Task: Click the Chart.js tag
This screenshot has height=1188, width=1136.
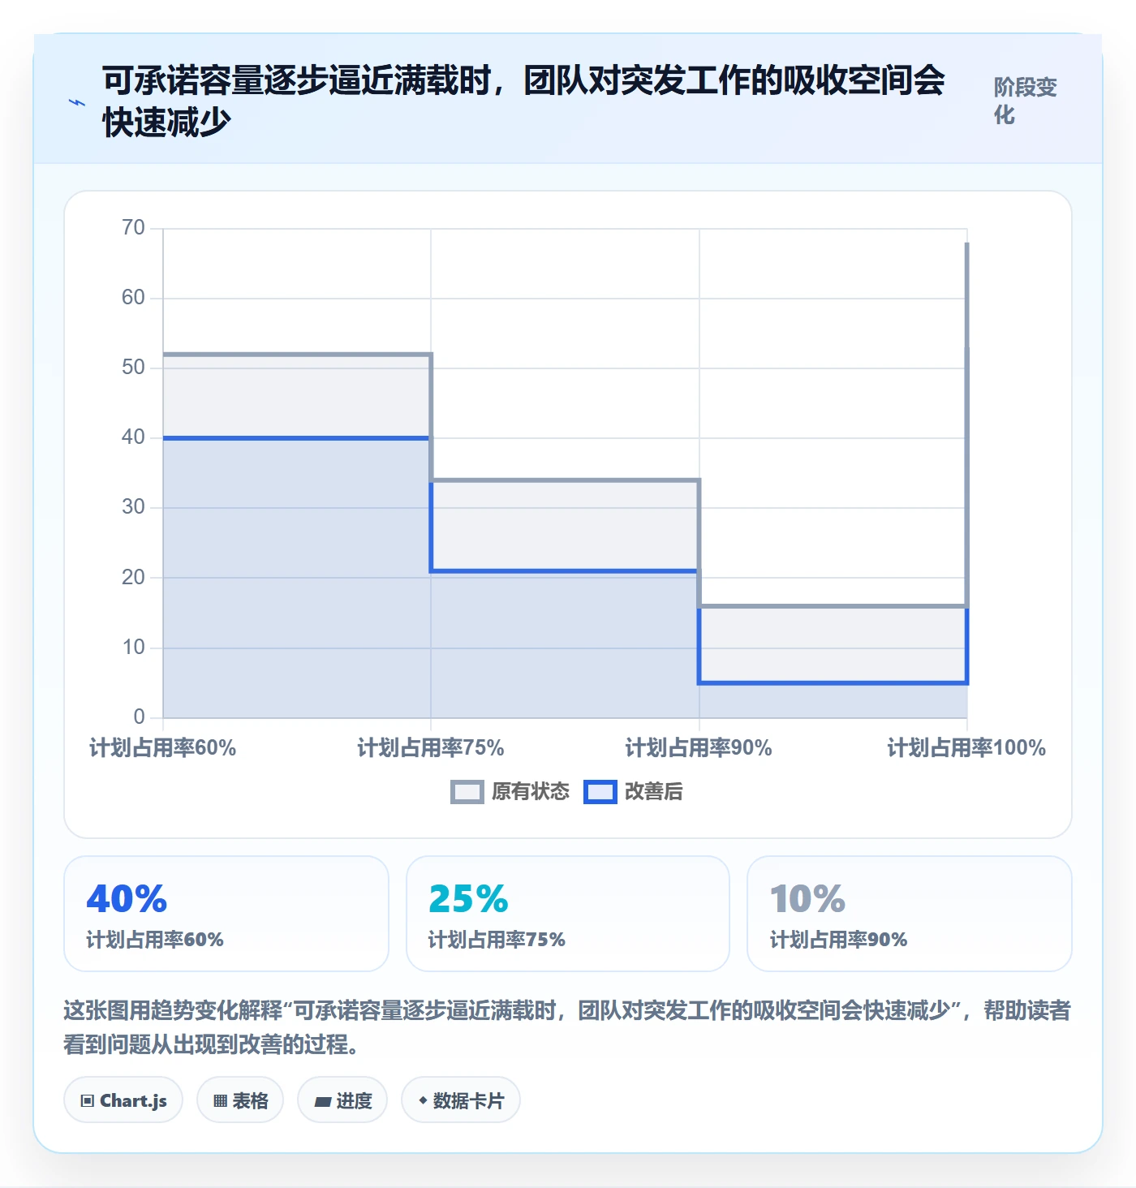Action: [123, 1100]
